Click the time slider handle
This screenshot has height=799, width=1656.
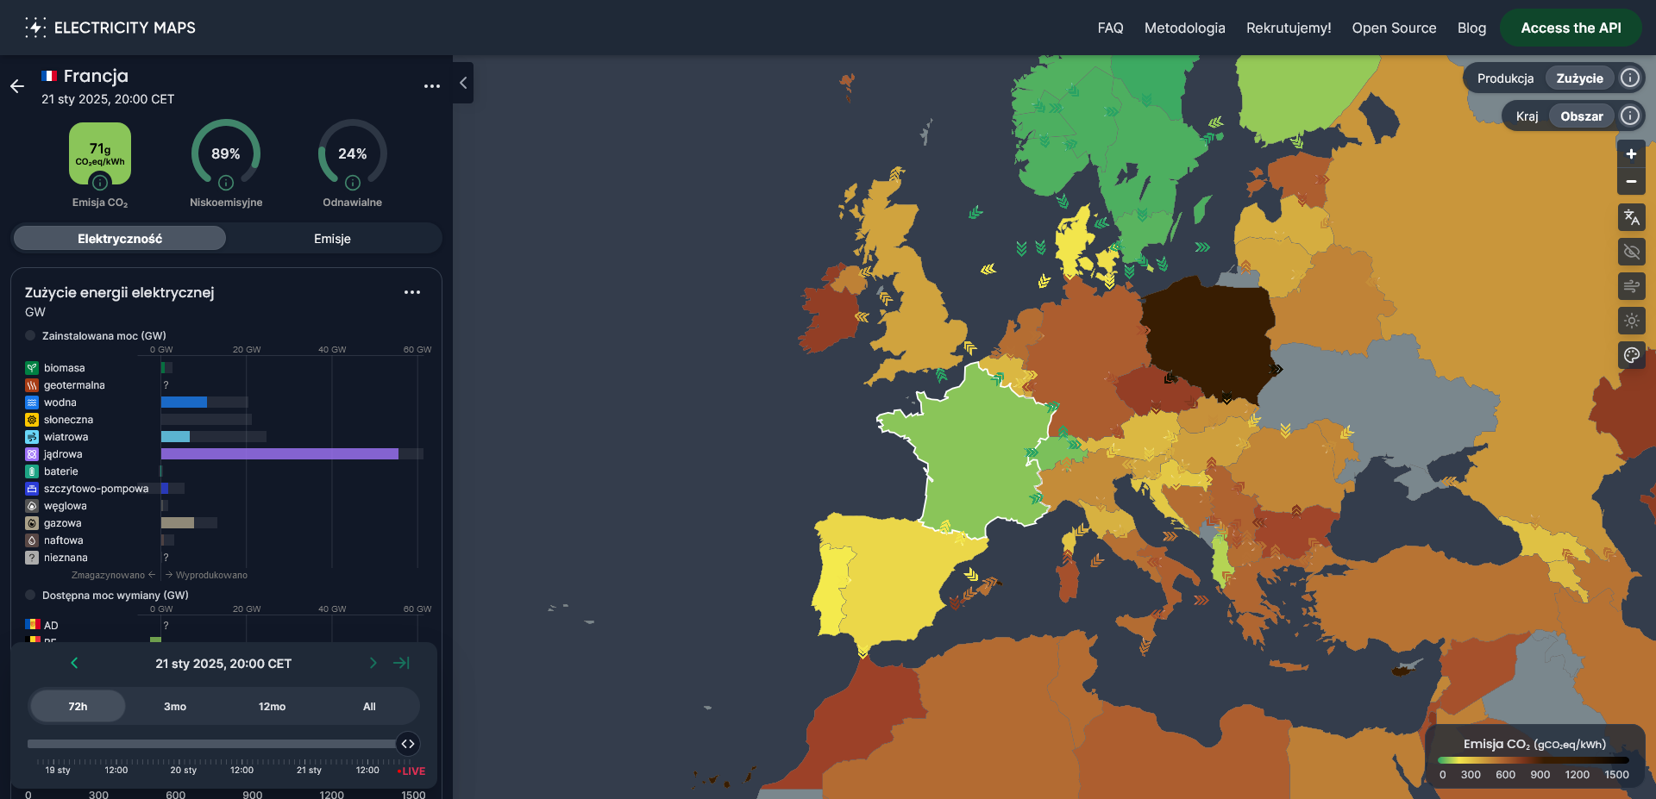(408, 744)
